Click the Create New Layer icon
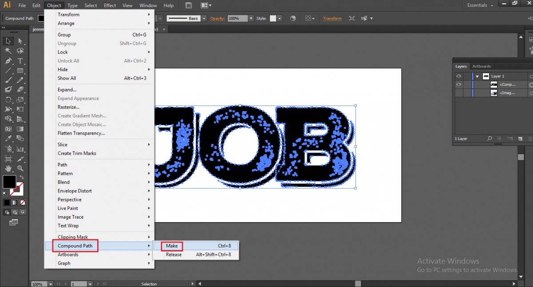533x287 pixels. click(x=520, y=138)
